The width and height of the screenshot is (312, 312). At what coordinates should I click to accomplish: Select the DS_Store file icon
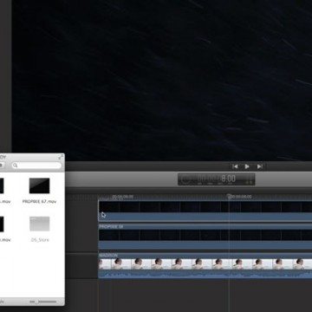(x=40, y=224)
